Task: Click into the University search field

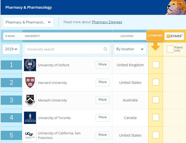Action: click(64, 49)
